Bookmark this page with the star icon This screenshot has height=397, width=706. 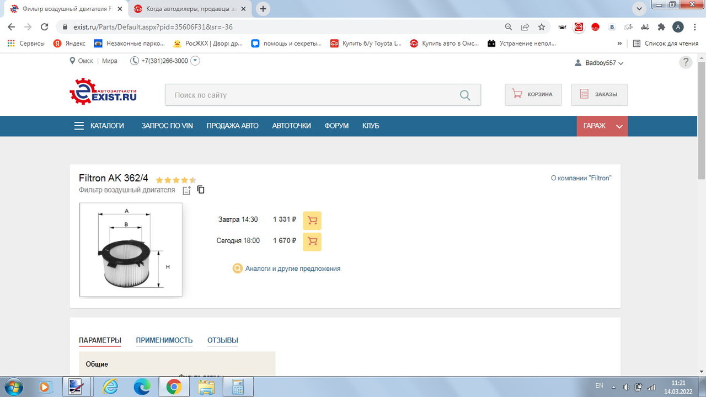click(x=542, y=27)
